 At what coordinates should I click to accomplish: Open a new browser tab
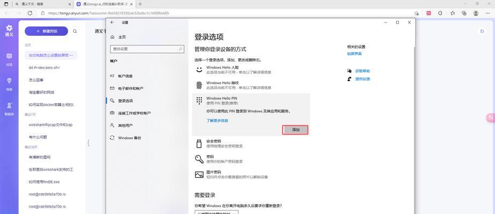(x=140, y=4)
